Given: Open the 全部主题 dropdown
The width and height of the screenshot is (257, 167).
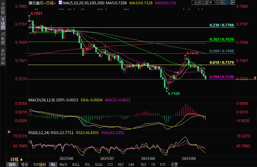Looking at the screenshot, I should [203, 3].
